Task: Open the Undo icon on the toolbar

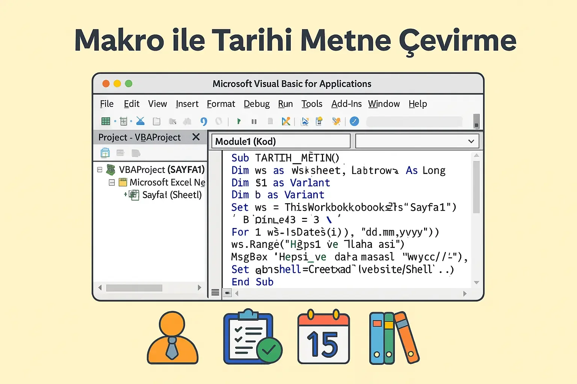Action: click(x=203, y=121)
